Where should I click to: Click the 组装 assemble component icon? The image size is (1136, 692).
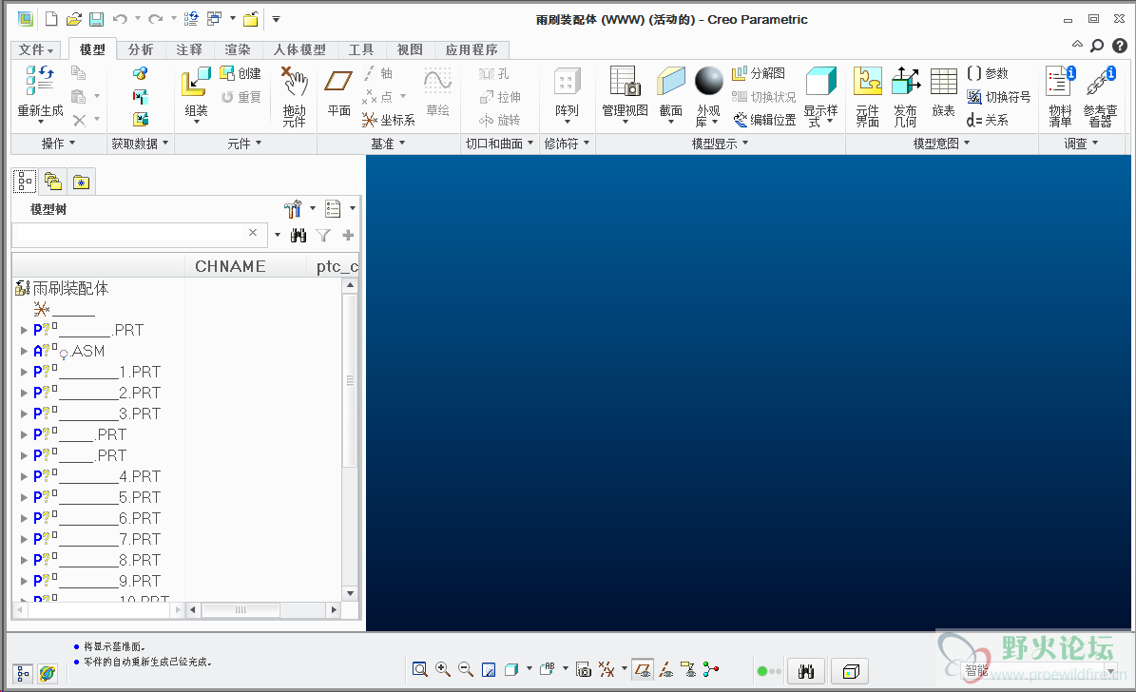click(x=196, y=81)
